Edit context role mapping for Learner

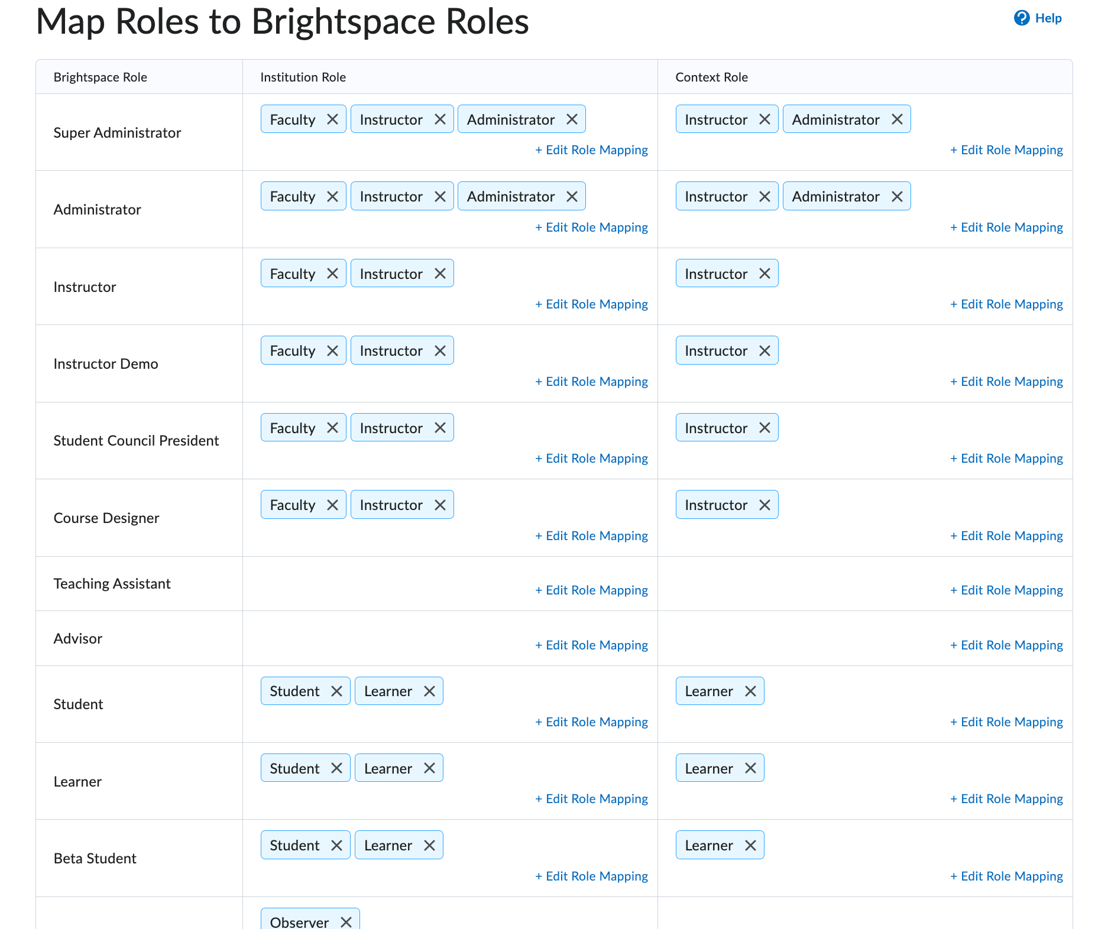[1006, 799]
